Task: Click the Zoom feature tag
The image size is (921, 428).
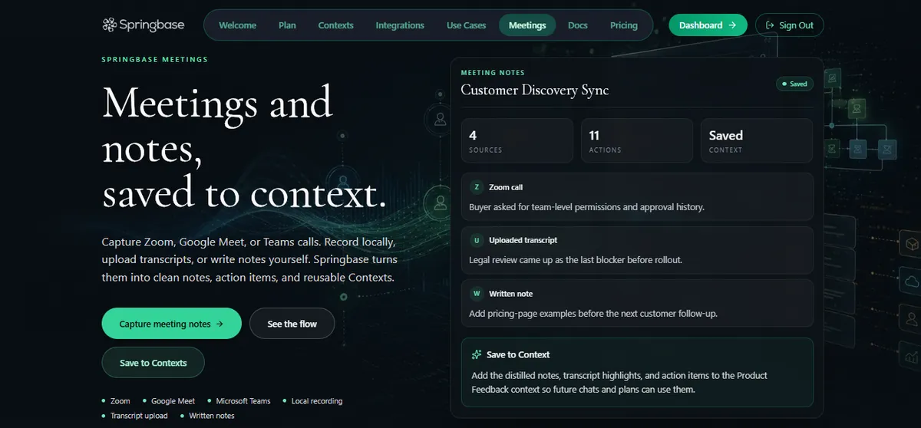Action: tap(116, 401)
